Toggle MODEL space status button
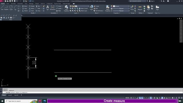Screen dimensions: 183x103 point(127,98)
